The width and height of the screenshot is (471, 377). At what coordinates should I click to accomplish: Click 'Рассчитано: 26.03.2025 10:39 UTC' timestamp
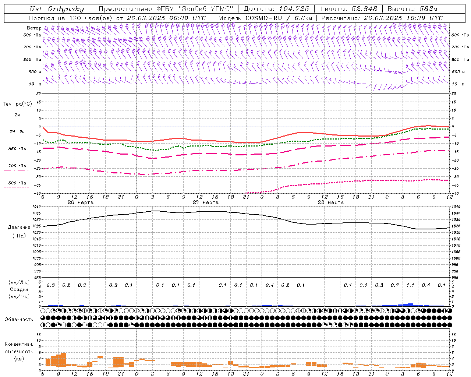tap(382, 18)
